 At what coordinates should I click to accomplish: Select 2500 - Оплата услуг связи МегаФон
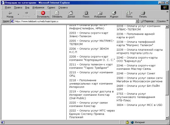point(140,80)
